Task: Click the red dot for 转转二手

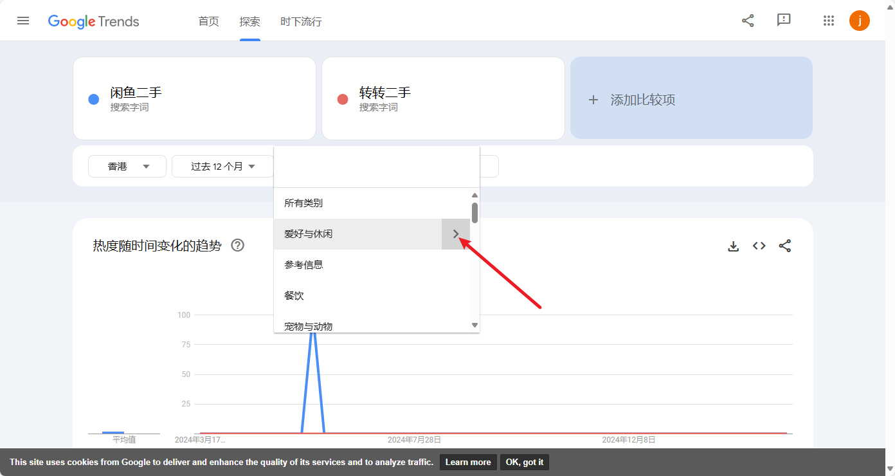Action: 343,100
